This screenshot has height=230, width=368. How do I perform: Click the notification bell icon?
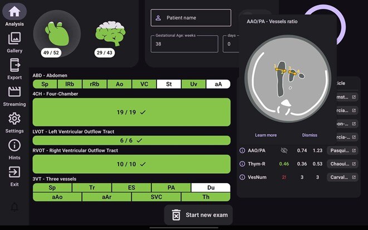(14, 207)
